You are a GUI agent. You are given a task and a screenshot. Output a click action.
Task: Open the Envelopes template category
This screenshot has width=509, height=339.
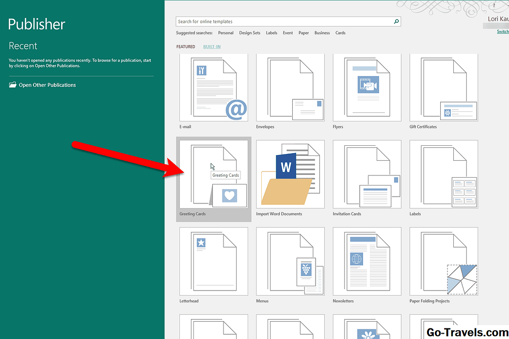[290, 88]
